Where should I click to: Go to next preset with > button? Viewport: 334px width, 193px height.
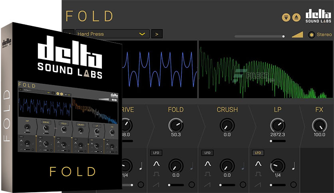[157, 34]
